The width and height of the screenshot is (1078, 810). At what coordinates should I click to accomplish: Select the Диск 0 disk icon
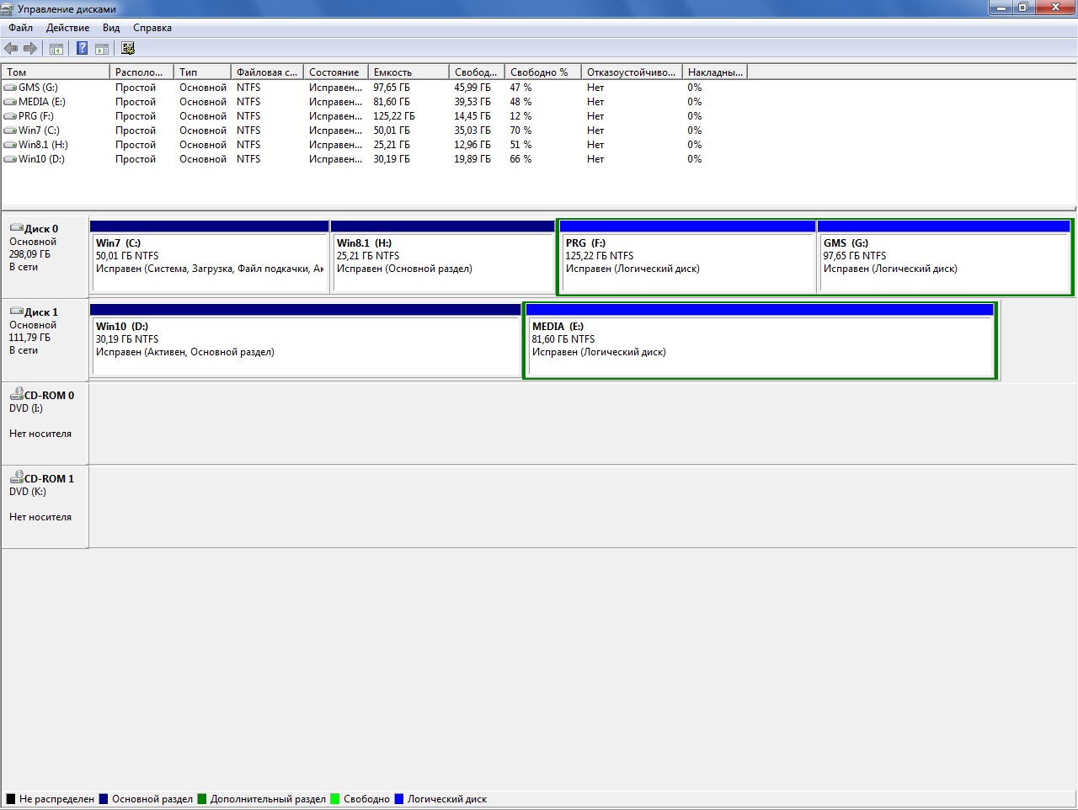pos(17,228)
